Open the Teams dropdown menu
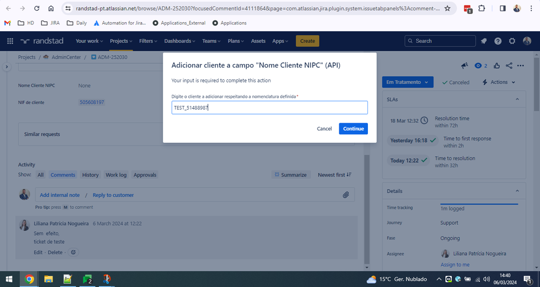This screenshot has height=287, width=540. pyautogui.click(x=211, y=41)
